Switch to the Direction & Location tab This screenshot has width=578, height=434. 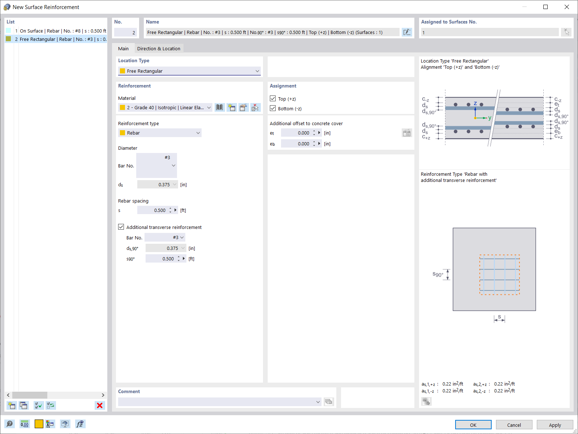pyautogui.click(x=159, y=48)
